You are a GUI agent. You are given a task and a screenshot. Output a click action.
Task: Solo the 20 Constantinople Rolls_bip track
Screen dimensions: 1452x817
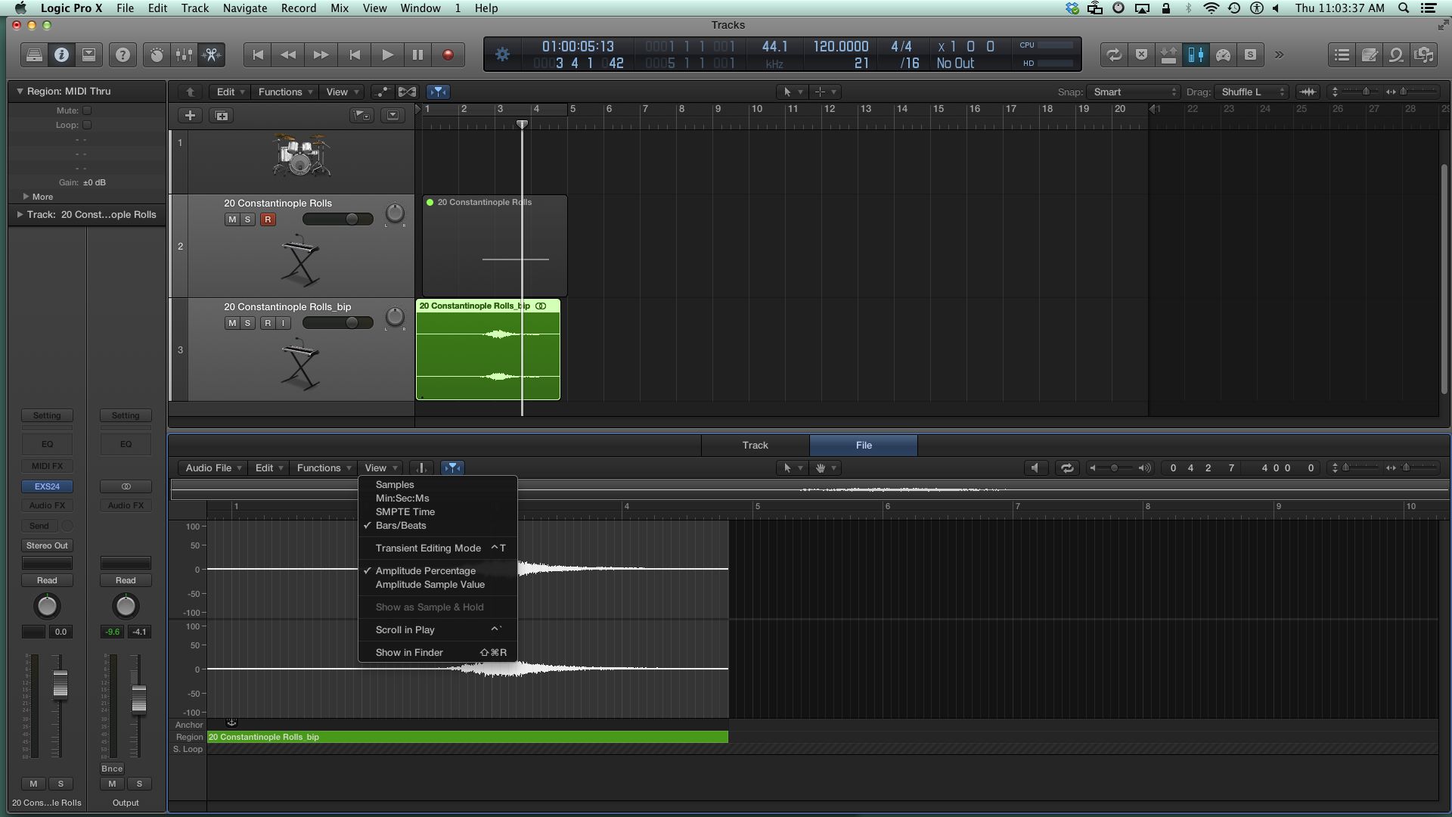247,323
